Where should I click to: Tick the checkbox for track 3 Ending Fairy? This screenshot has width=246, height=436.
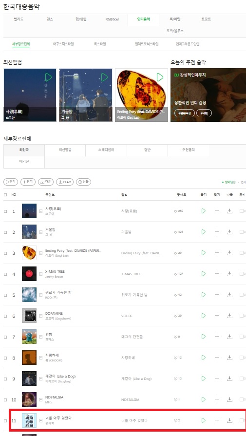[5, 253]
